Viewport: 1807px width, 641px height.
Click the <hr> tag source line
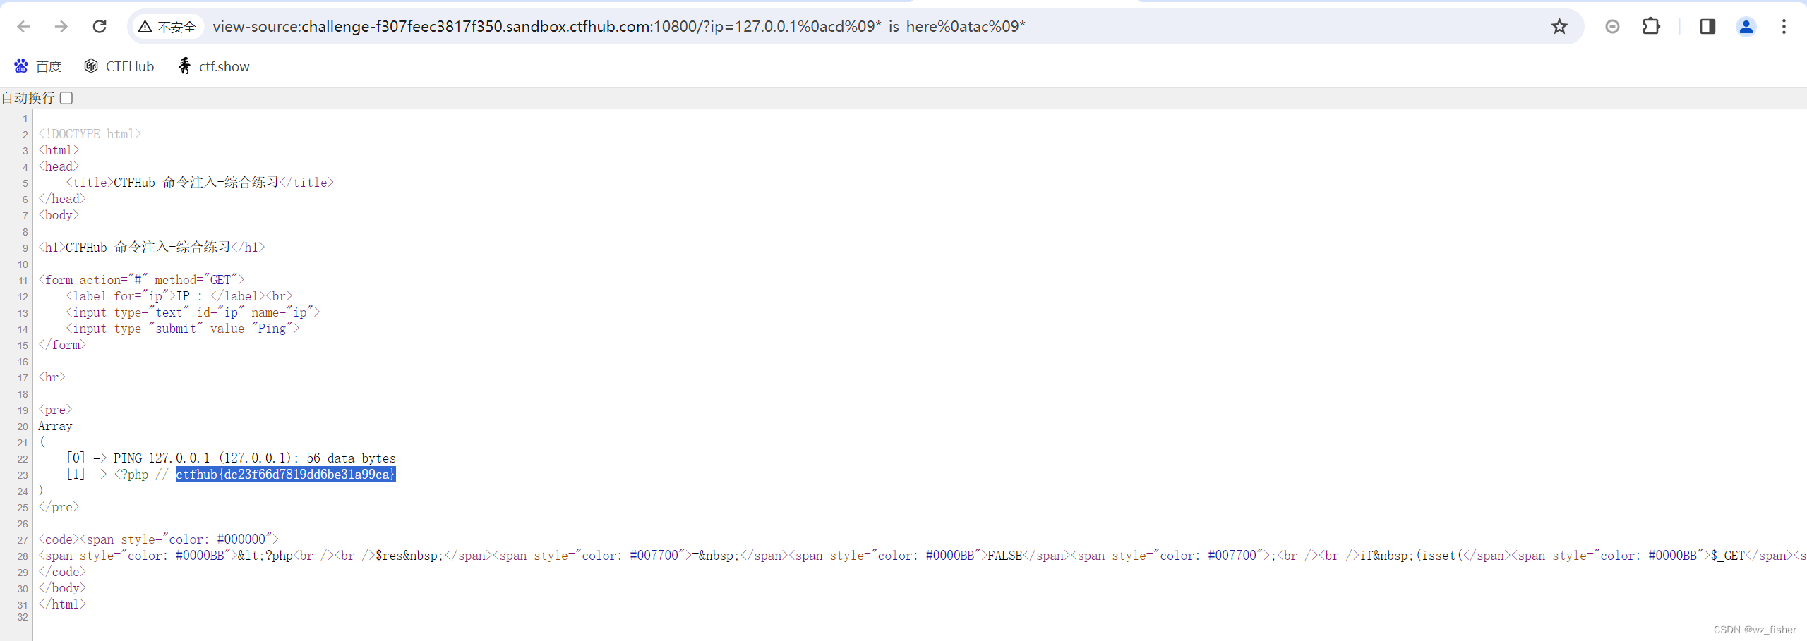click(x=52, y=377)
